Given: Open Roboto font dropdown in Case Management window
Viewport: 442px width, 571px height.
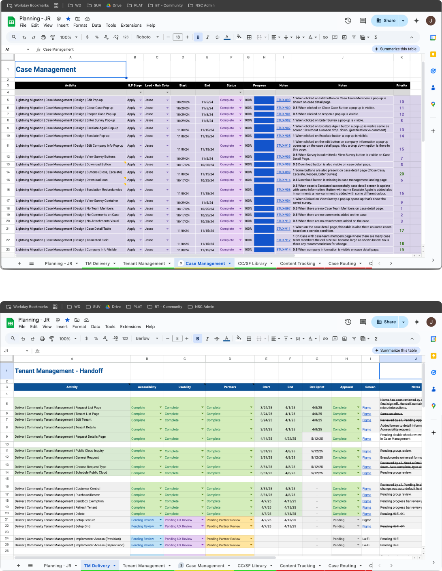Looking at the screenshot, I should pyautogui.click(x=147, y=37).
